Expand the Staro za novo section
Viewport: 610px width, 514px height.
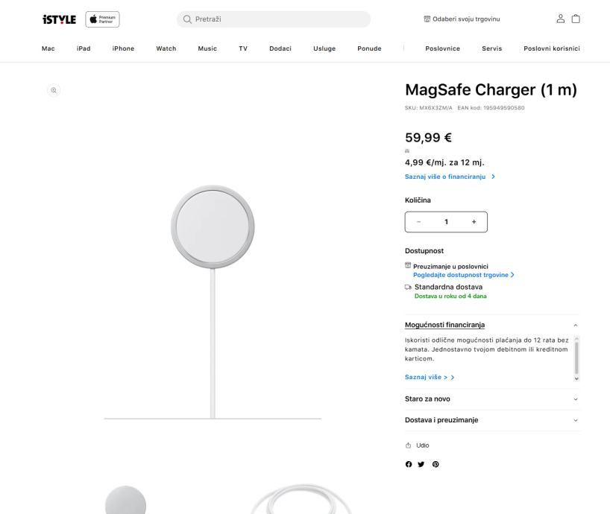(x=575, y=399)
